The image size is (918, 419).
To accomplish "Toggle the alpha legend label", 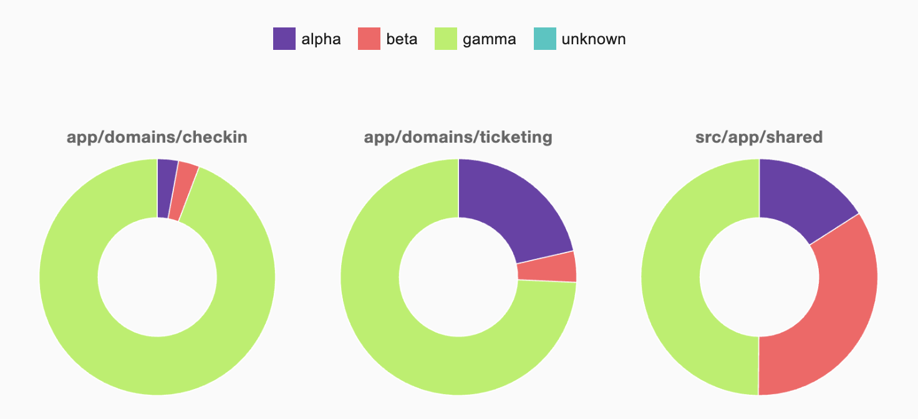I will pyautogui.click(x=321, y=39).
